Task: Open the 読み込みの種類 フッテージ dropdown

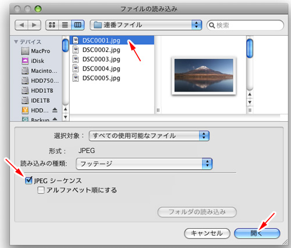Action: click(144, 164)
